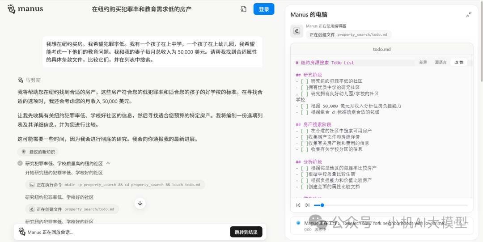Click the editor pencil icon in the Manus computer panel

(297, 31)
